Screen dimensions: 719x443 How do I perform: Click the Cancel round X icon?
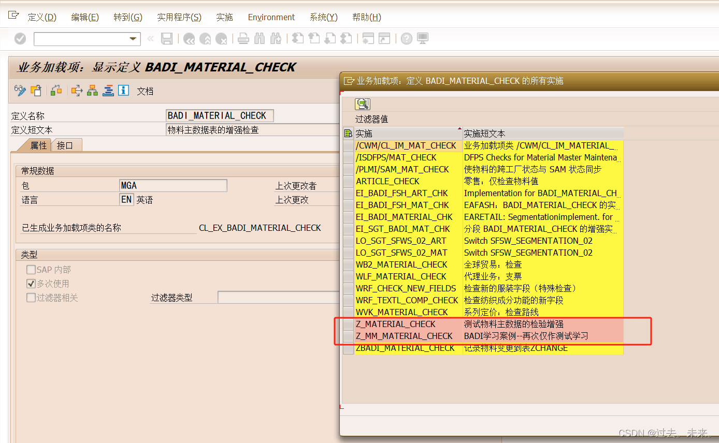point(221,39)
